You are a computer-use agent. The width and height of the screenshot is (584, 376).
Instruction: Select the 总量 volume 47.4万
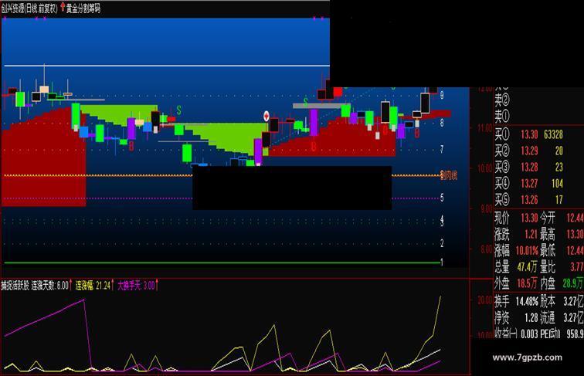(527, 266)
